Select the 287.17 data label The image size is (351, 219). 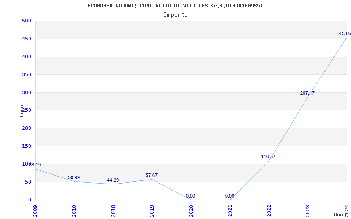click(x=307, y=93)
